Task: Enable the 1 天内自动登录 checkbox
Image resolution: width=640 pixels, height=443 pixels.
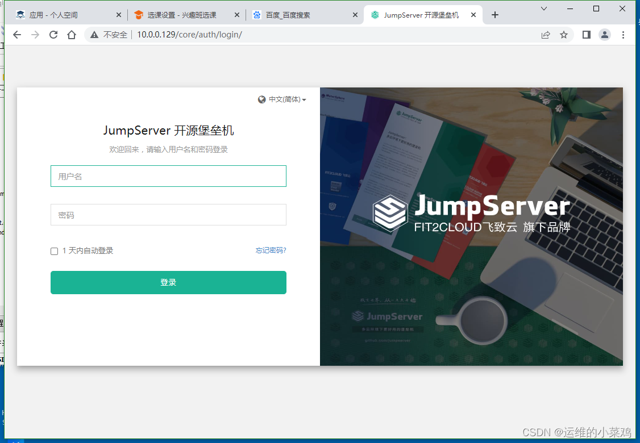Action: pos(54,251)
